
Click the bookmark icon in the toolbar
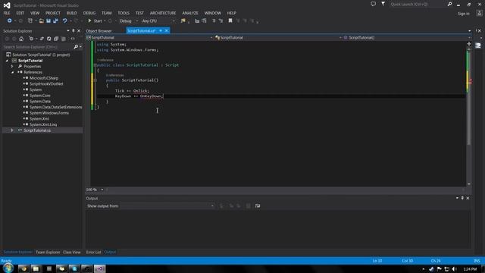pos(230,20)
